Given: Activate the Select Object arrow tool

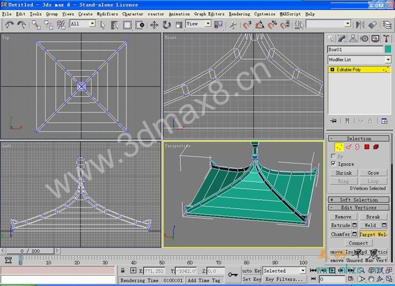Looking at the screenshot, I should [x=103, y=25].
